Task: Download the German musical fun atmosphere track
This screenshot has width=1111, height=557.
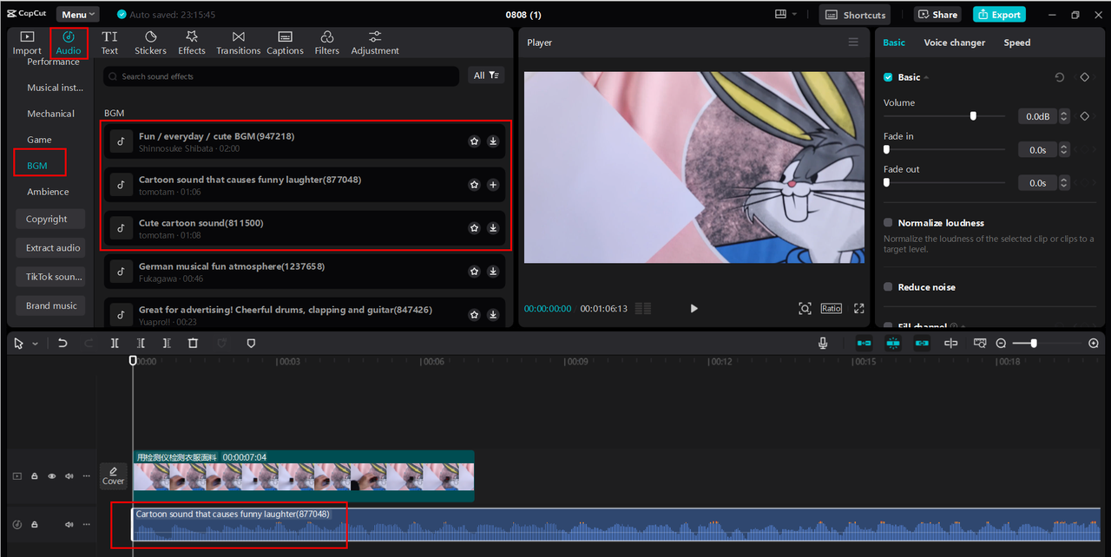Action: [x=493, y=272]
